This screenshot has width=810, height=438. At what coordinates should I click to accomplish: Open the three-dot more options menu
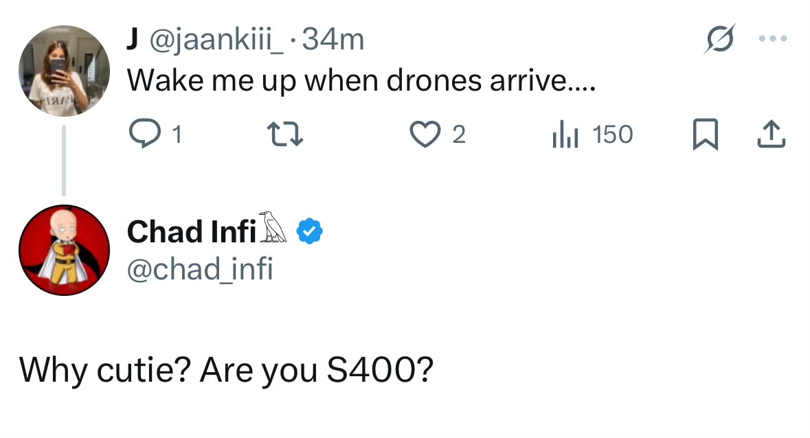(772, 40)
